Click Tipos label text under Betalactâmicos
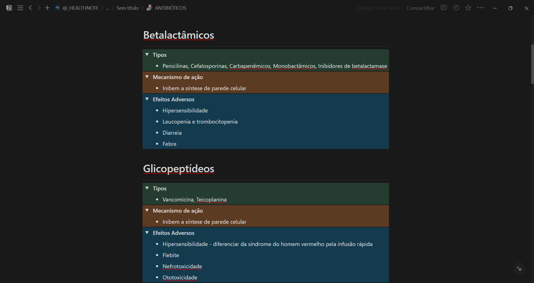 pos(160,55)
